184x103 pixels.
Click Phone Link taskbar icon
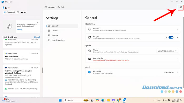[124, 100]
